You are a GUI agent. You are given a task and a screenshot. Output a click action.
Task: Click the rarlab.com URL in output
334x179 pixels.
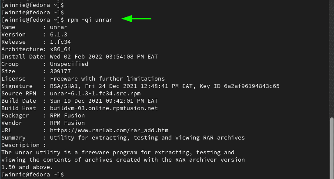[x=109, y=130]
